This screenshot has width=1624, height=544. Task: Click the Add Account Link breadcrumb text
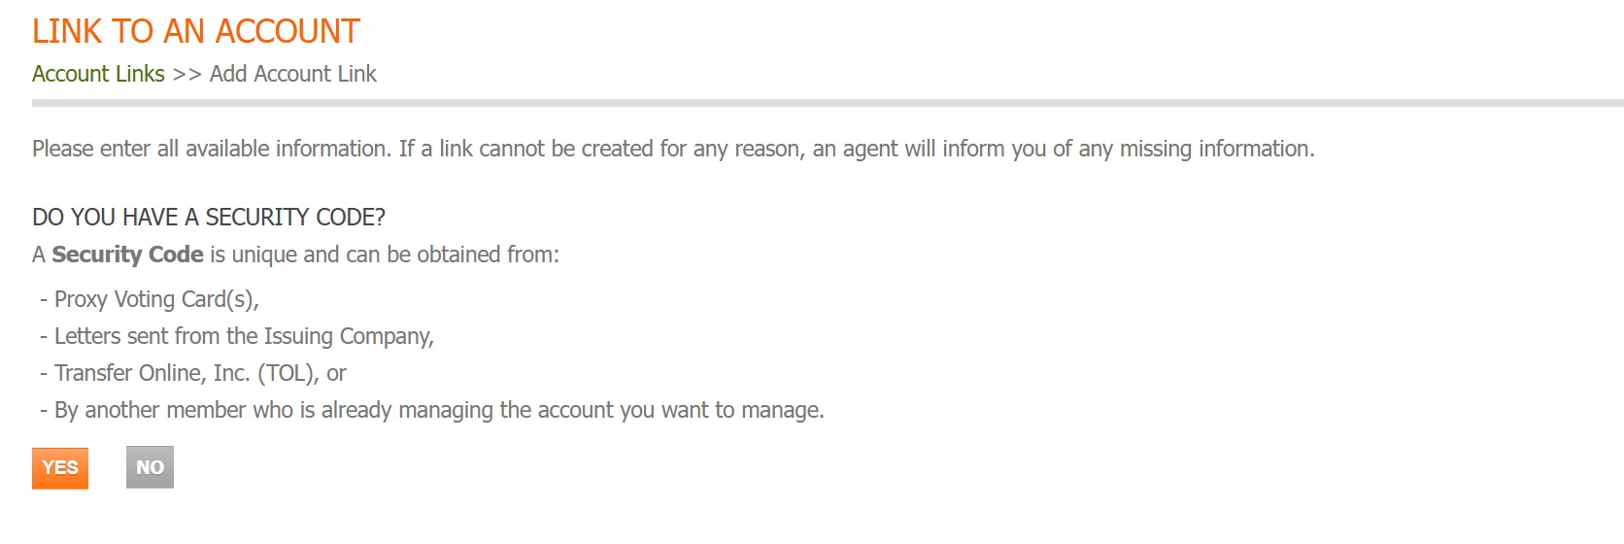pyautogui.click(x=292, y=74)
